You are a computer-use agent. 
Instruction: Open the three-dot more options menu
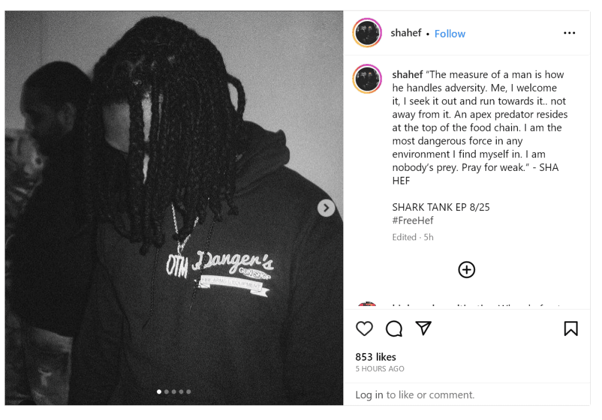[x=569, y=33]
